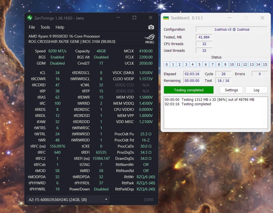Click the 02:03:16 Testing completed log line
This screenshot has width=273, height=213.
pyautogui.click(x=188, y=104)
